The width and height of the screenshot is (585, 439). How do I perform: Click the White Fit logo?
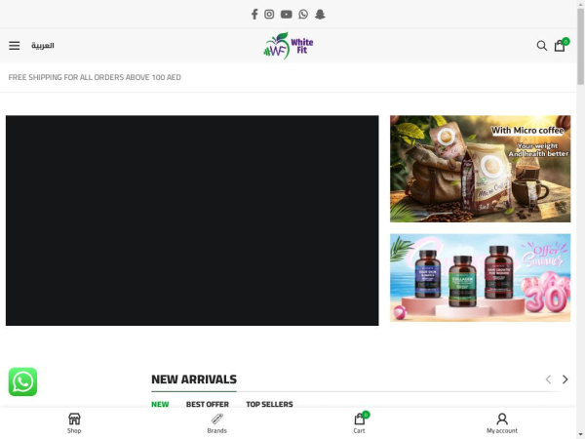(x=288, y=46)
